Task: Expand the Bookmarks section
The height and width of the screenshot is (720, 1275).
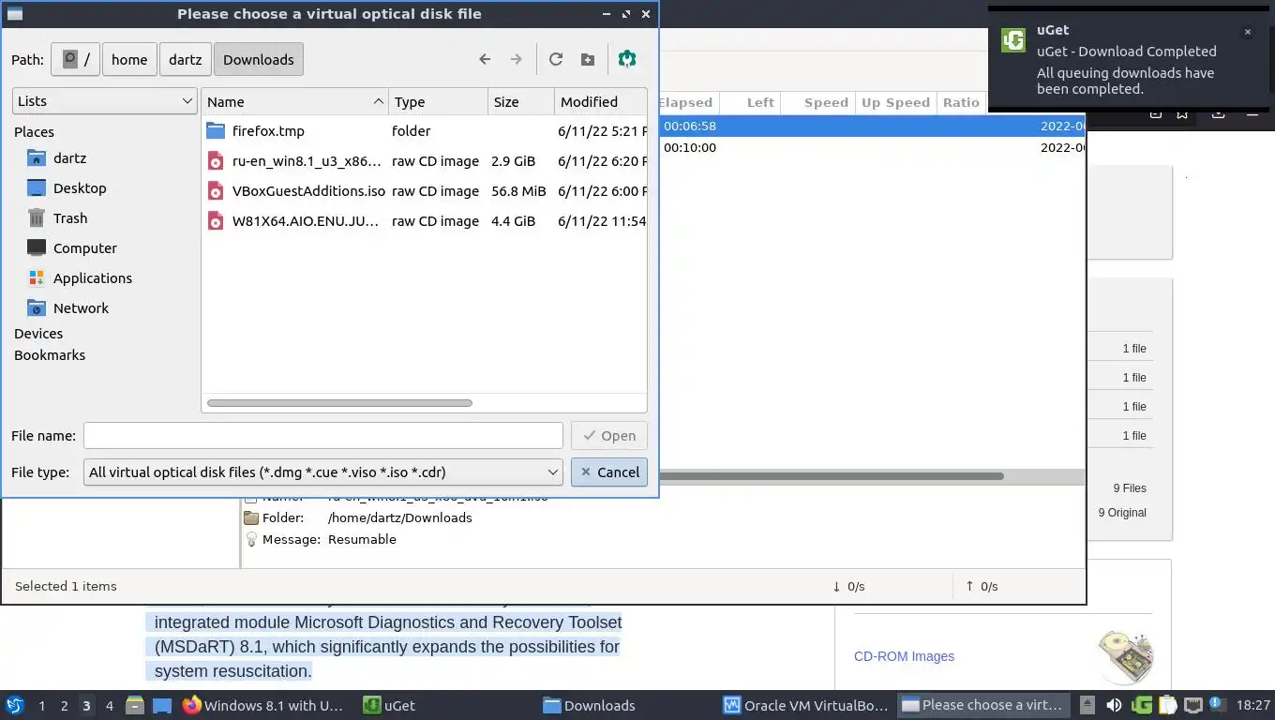Action: click(50, 355)
